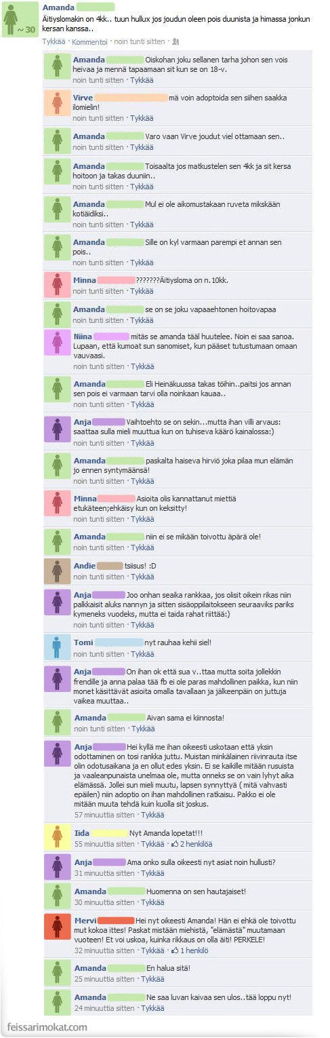The height and width of the screenshot is (1038, 330).
Task: Click Tykkää on Tomi's comment
Action: pos(142,654)
